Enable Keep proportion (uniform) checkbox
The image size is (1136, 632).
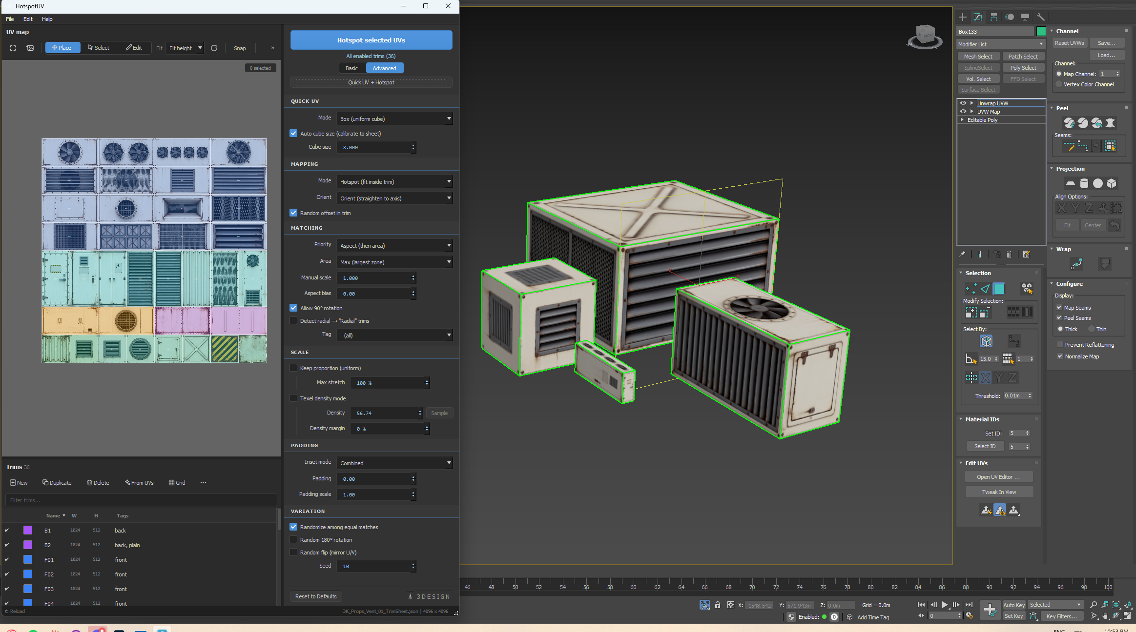click(x=293, y=368)
